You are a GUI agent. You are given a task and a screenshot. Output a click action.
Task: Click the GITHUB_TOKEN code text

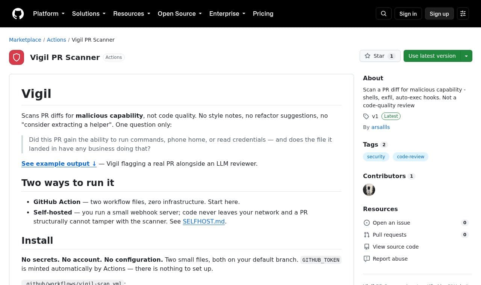[x=321, y=260]
